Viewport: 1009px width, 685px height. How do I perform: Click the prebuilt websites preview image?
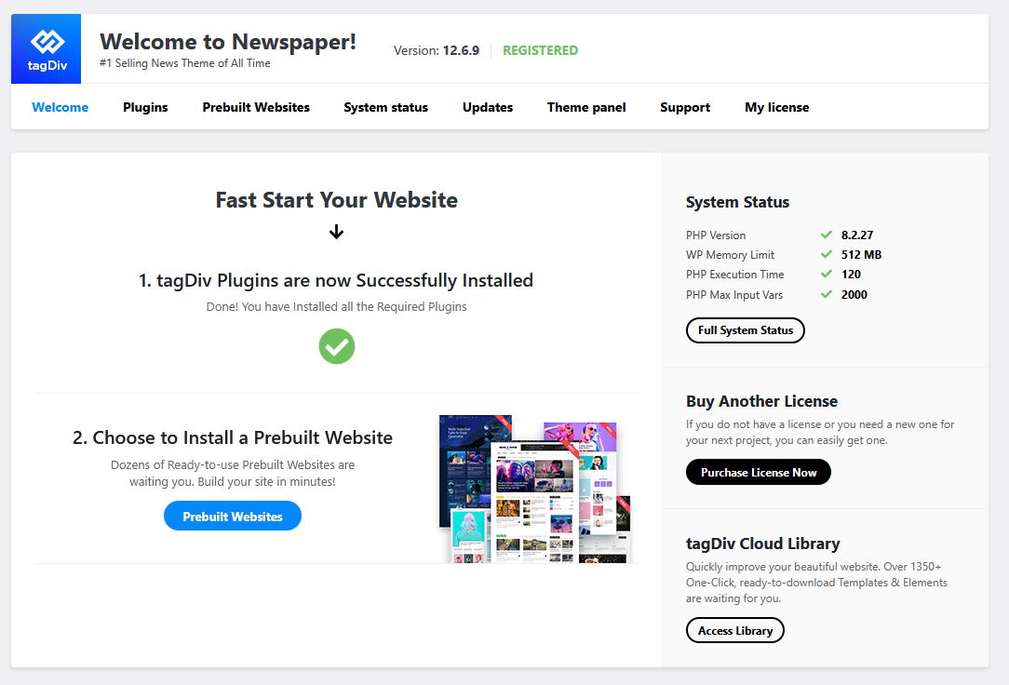[535, 489]
